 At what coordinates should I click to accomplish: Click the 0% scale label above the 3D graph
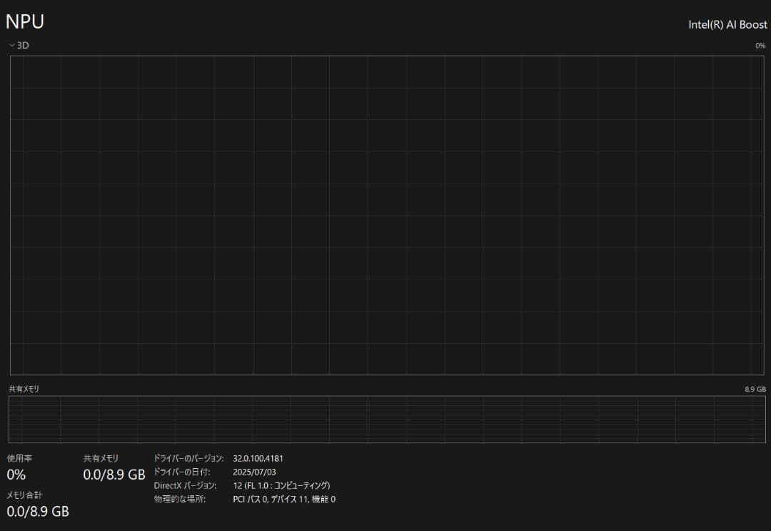[760, 46]
